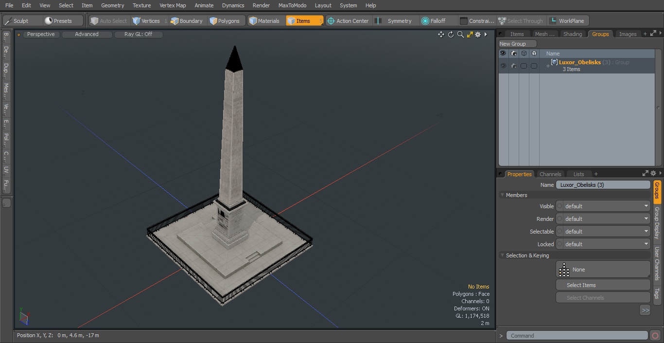The height and width of the screenshot is (343, 664).
Task: Click the Locked channel keying circle
Action: click(x=559, y=244)
